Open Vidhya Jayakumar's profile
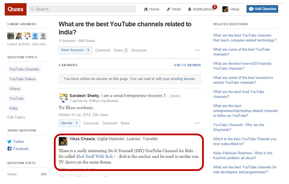Image resolution: width=289 pixels, height=184 pixels. tap(104, 101)
